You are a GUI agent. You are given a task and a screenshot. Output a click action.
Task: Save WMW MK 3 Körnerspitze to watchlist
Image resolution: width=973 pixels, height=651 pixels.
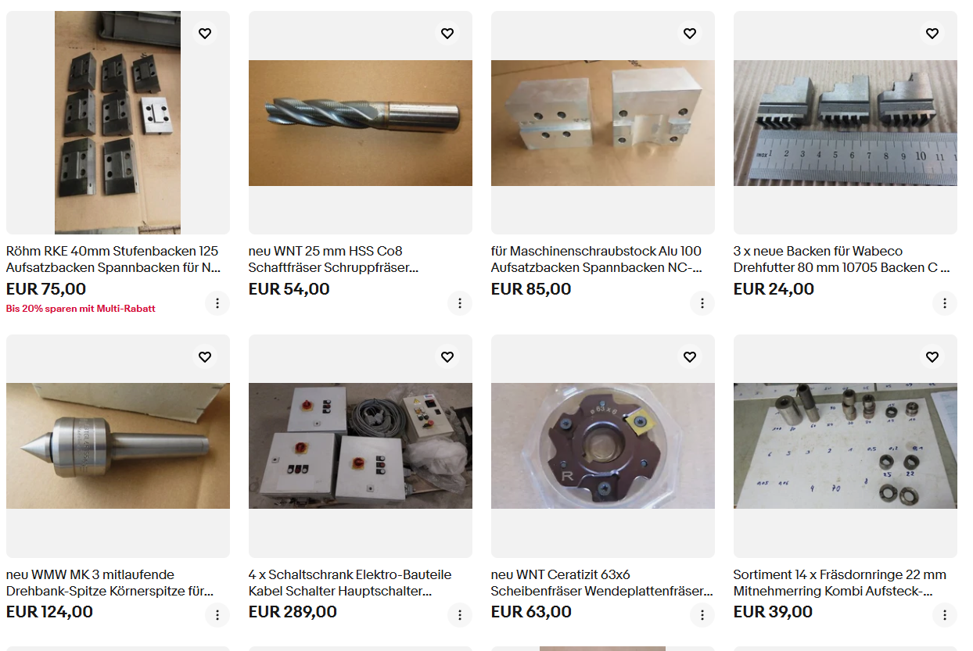tap(205, 357)
